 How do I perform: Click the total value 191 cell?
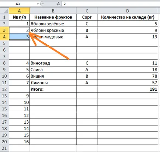pyautogui.click(x=128, y=89)
